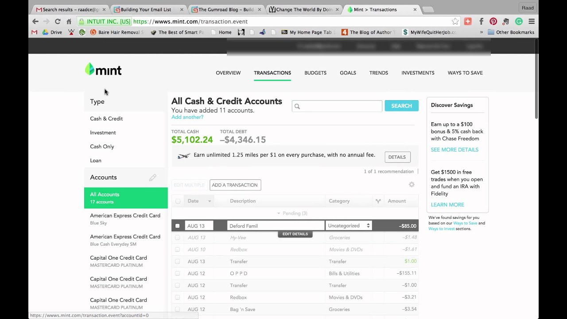Open the INVESTMENTS tab
The height and width of the screenshot is (319, 567).
pos(418,73)
